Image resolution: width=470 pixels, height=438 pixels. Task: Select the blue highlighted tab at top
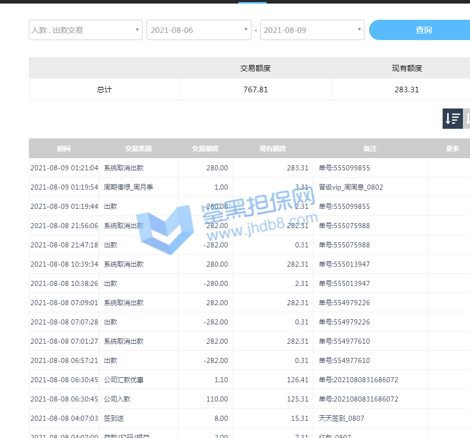(252, 2)
